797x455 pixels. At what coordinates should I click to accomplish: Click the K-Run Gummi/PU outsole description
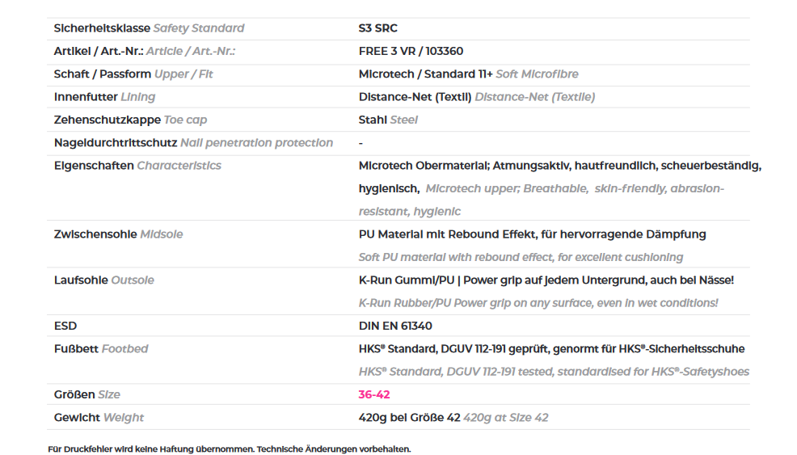click(x=546, y=291)
